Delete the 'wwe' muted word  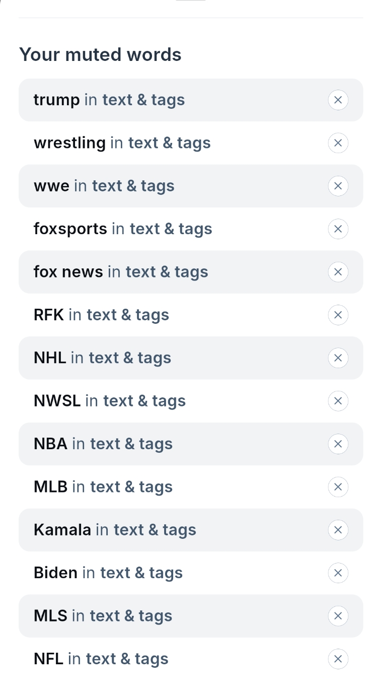tap(338, 186)
